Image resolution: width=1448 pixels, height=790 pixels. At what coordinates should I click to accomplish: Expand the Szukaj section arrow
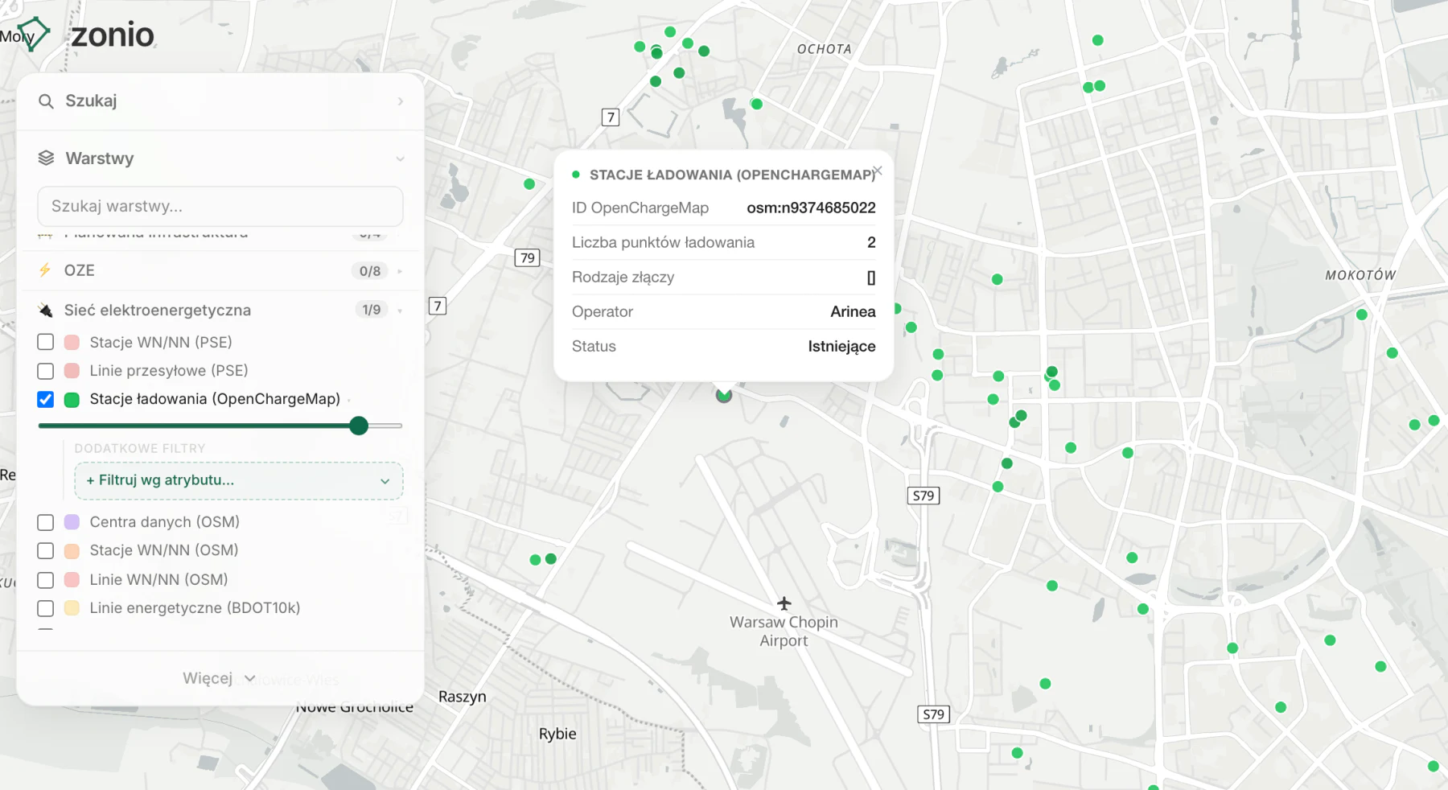click(400, 101)
